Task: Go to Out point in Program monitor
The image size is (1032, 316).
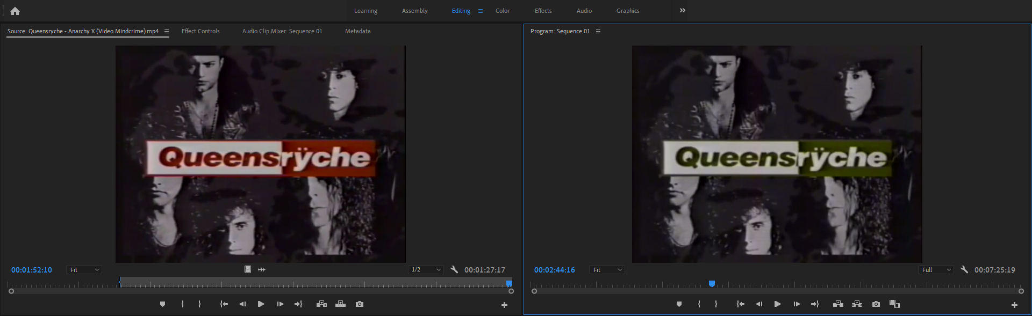Action: coord(815,304)
